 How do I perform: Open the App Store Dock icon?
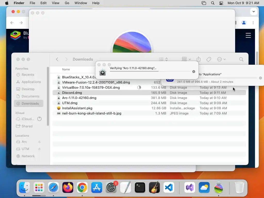[x=97, y=187]
